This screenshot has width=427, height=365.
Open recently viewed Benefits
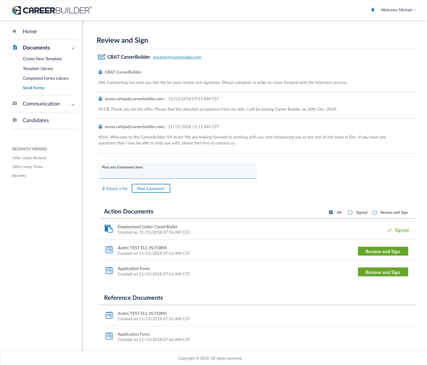point(19,176)
